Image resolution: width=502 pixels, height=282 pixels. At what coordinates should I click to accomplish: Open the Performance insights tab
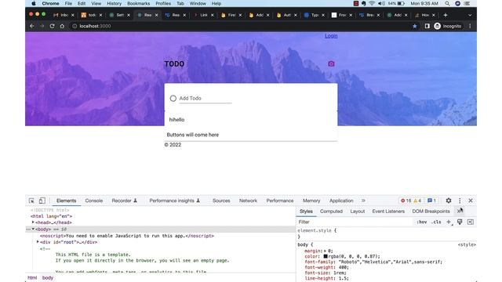tap(174, 201)
